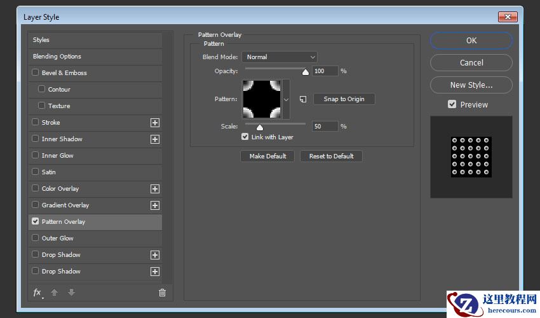Select the Satin effect label
This screenshot has height=318, width=540.
coord(48,172)
